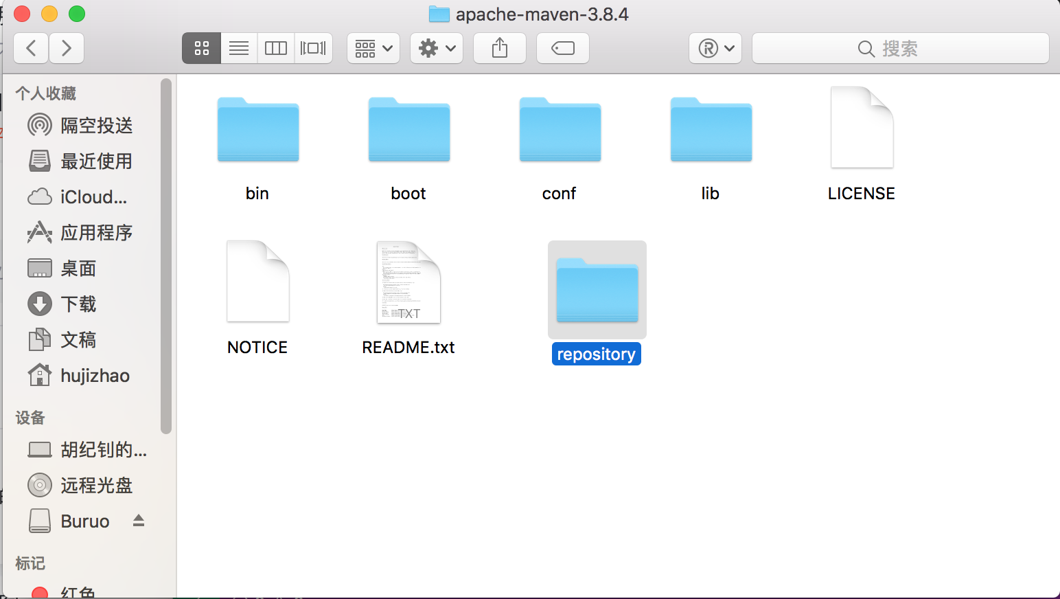
Task: Focus the search field
Action: pos(901,48)
